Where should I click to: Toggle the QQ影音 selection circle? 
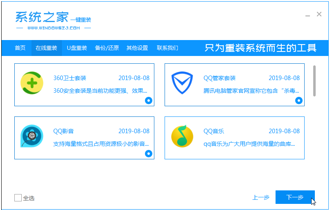tap(149, 154)
